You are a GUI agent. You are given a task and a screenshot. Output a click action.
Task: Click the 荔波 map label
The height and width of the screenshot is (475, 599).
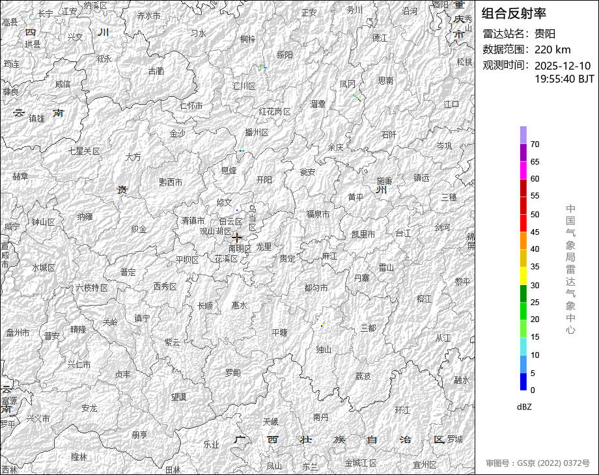363,377
